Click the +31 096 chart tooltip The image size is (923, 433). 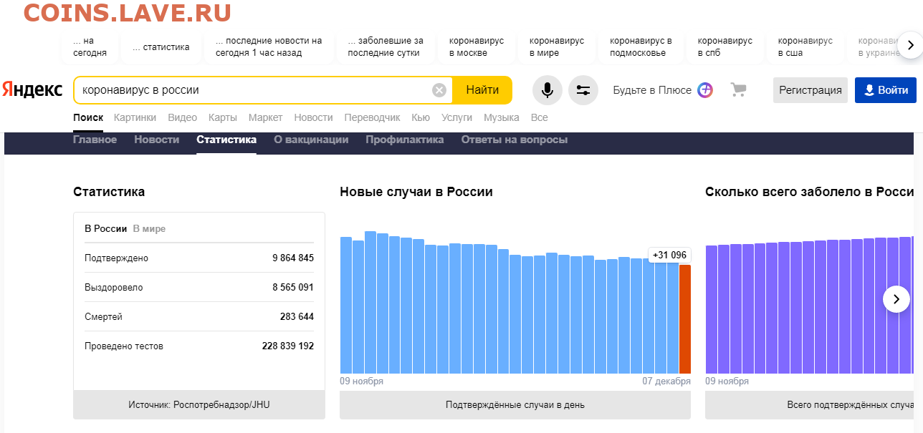(669, 255)
